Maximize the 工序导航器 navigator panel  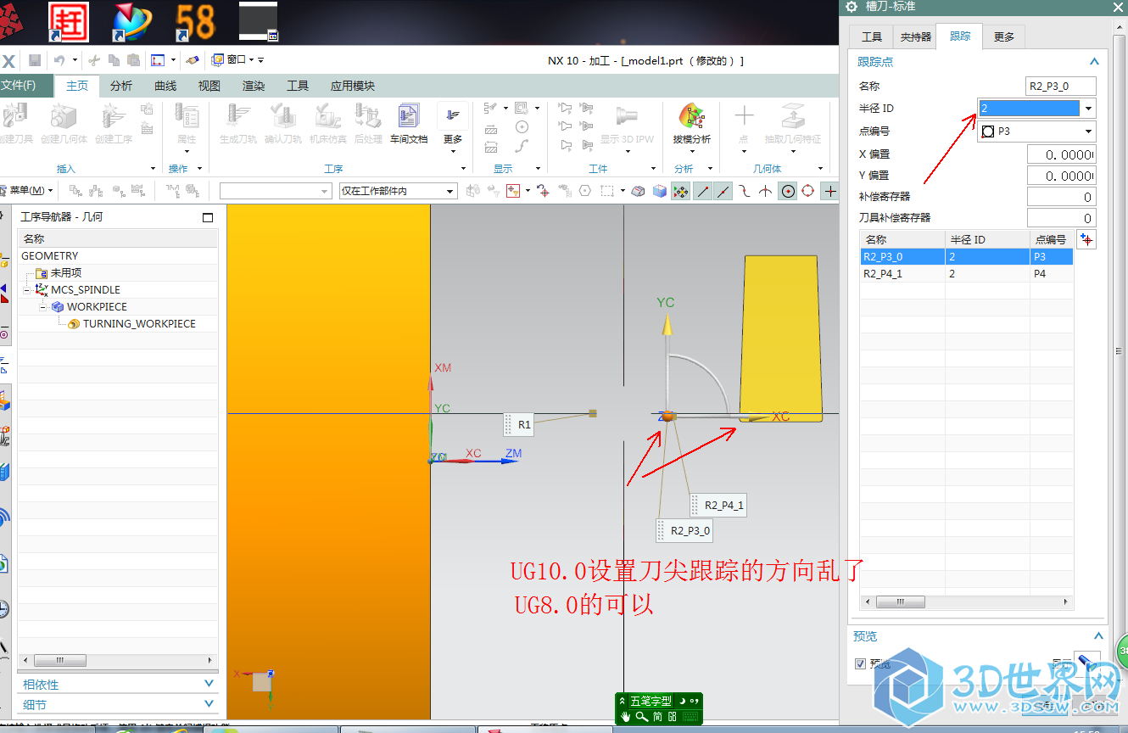point(208,217)
